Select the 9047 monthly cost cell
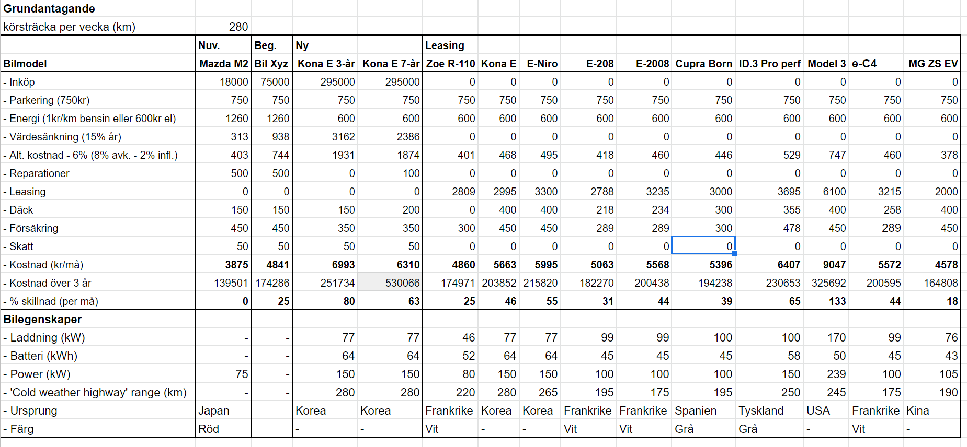 pos(826,265)
